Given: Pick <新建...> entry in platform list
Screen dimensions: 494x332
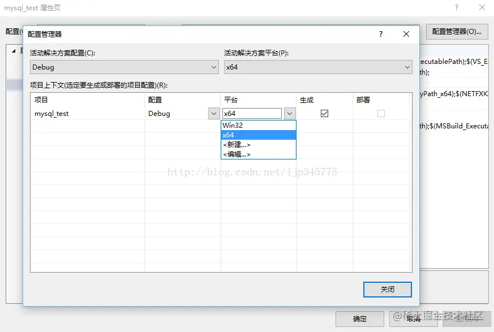Looking at the screenshot, I should tap(259, 145).
